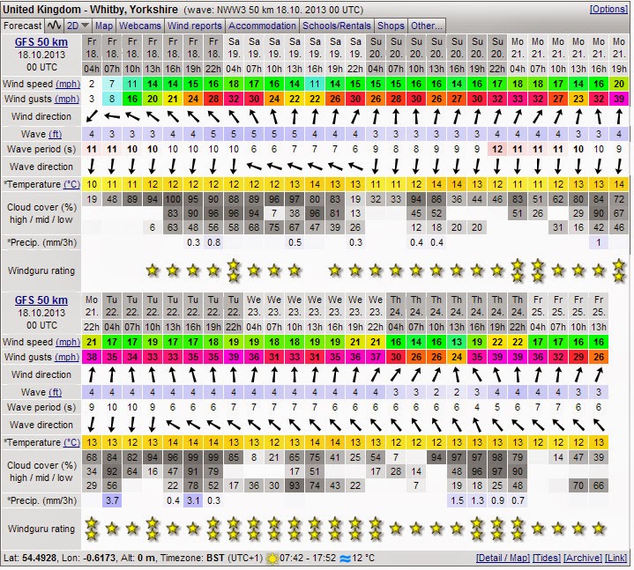Click the wave 2 ft cell at Th 24. 10h

(436, 392)
